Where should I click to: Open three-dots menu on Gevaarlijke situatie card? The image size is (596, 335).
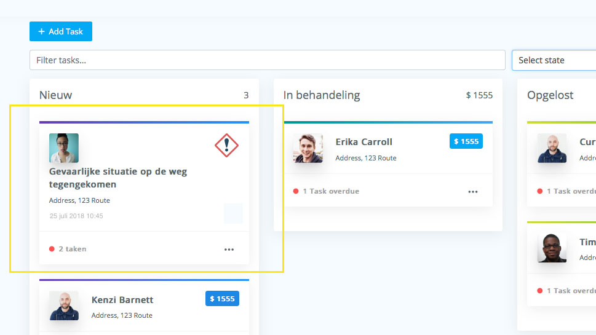coord(229,250)
